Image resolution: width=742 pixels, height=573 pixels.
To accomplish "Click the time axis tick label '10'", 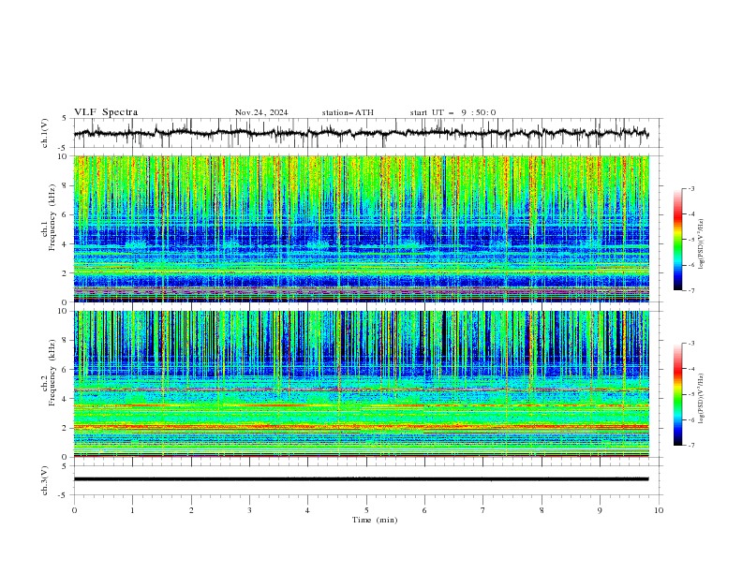I will (659, 510).
